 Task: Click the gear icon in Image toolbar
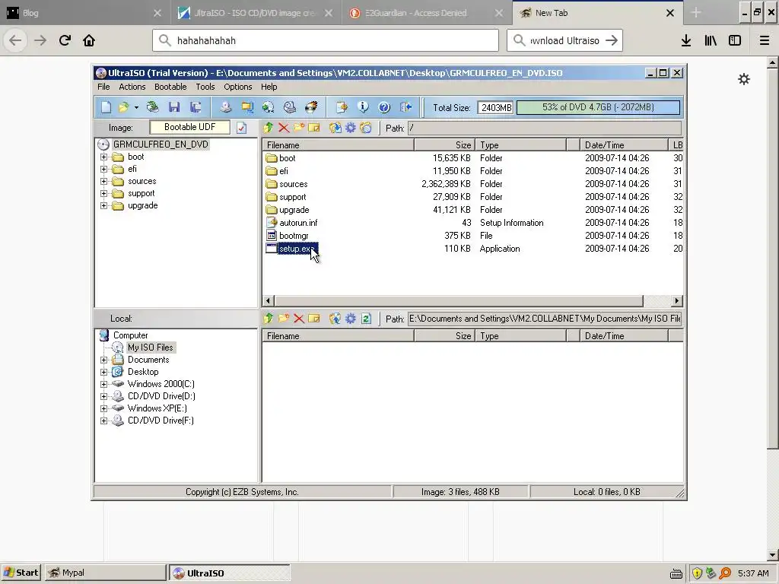coord(351,128)
